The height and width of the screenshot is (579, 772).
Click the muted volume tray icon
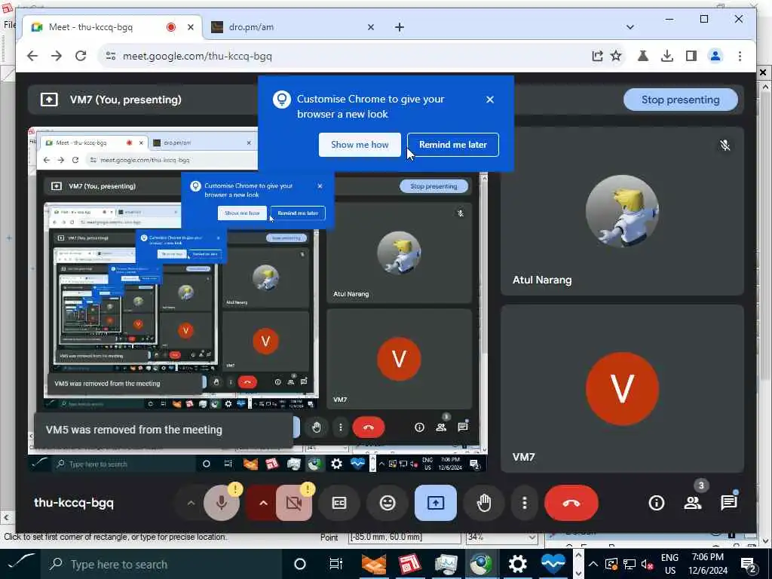(647, 564)
